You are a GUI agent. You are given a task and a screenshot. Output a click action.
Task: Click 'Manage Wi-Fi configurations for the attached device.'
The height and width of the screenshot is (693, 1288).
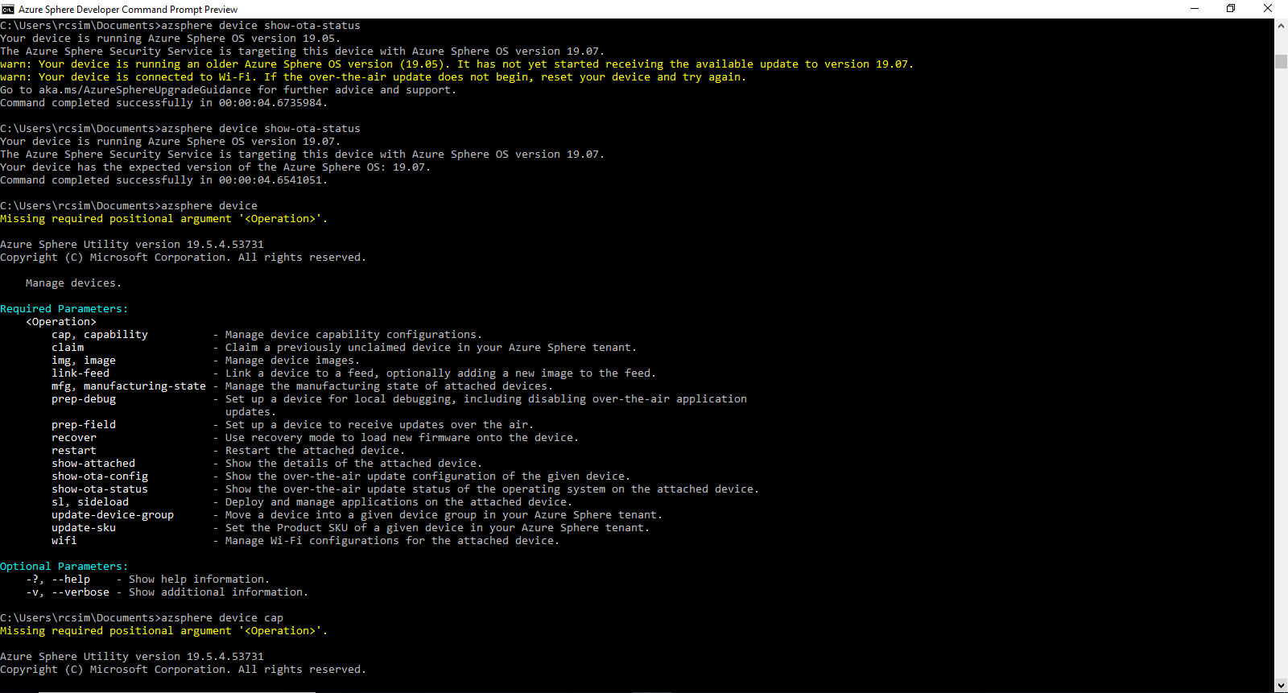pyautogui.click(x=392, y=541)
